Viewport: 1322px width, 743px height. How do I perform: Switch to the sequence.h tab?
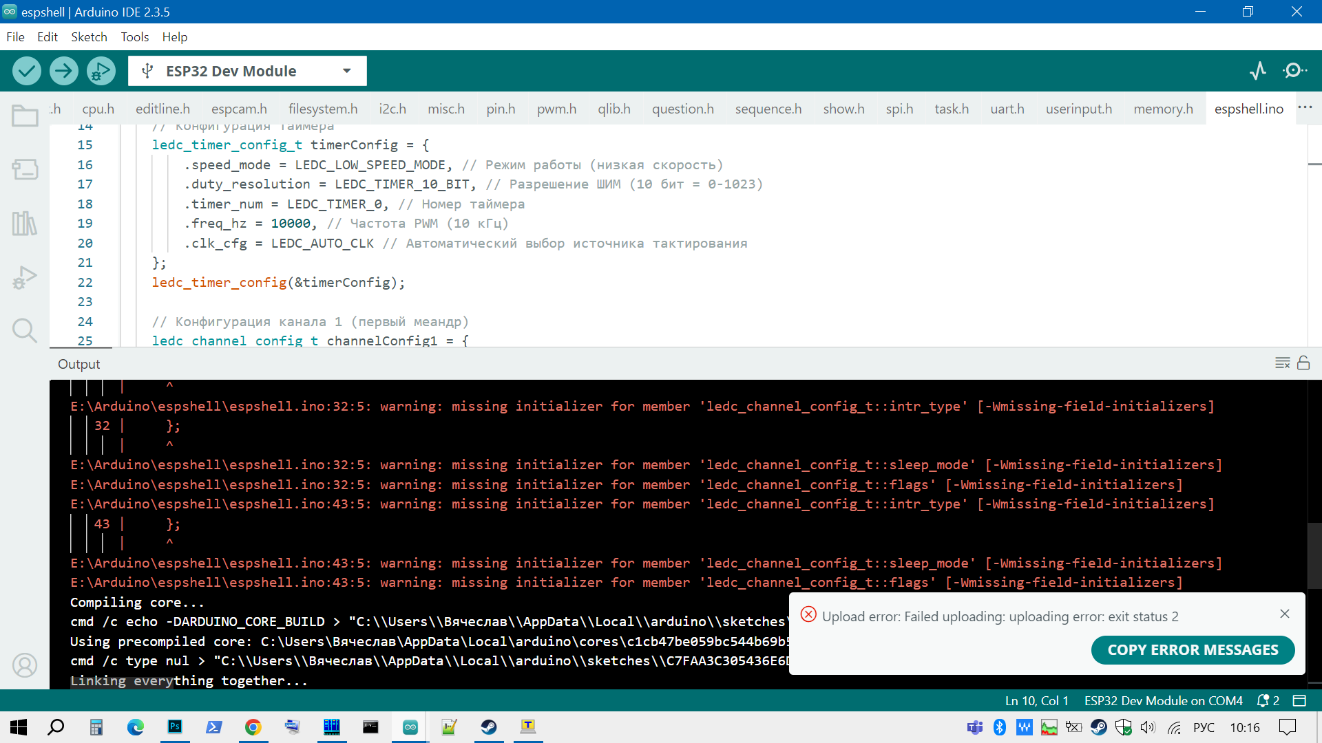pos(768,109)
